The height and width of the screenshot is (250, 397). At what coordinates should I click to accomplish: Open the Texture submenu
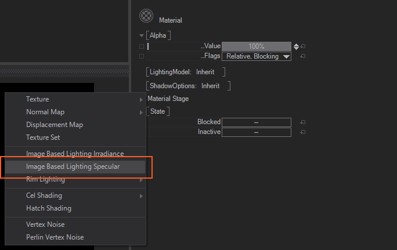click(38, 99)
